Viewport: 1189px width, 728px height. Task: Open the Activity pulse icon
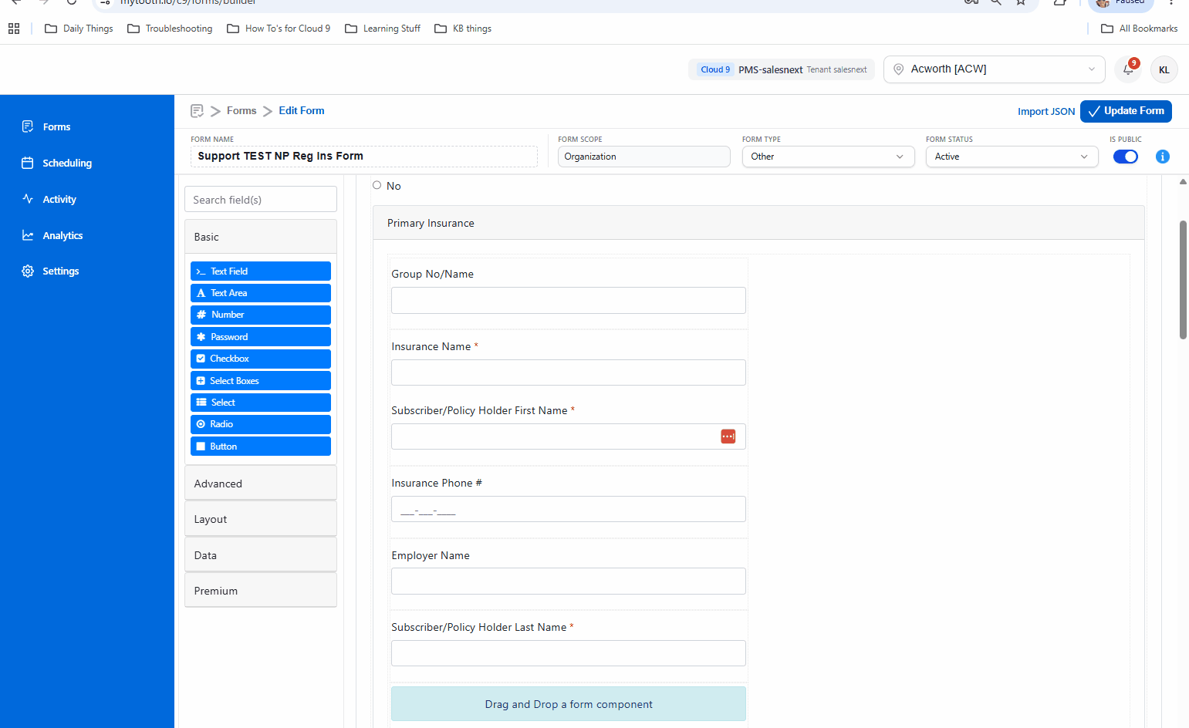(x=28, y=199)
